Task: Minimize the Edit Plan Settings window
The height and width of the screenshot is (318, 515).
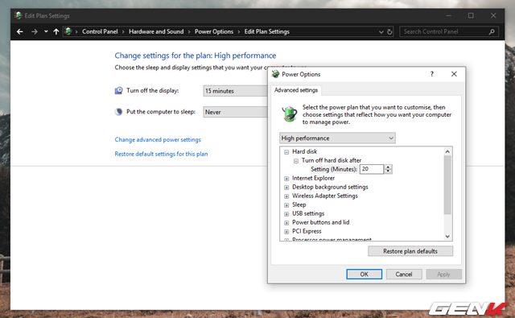Action: (x=449, y=15)
